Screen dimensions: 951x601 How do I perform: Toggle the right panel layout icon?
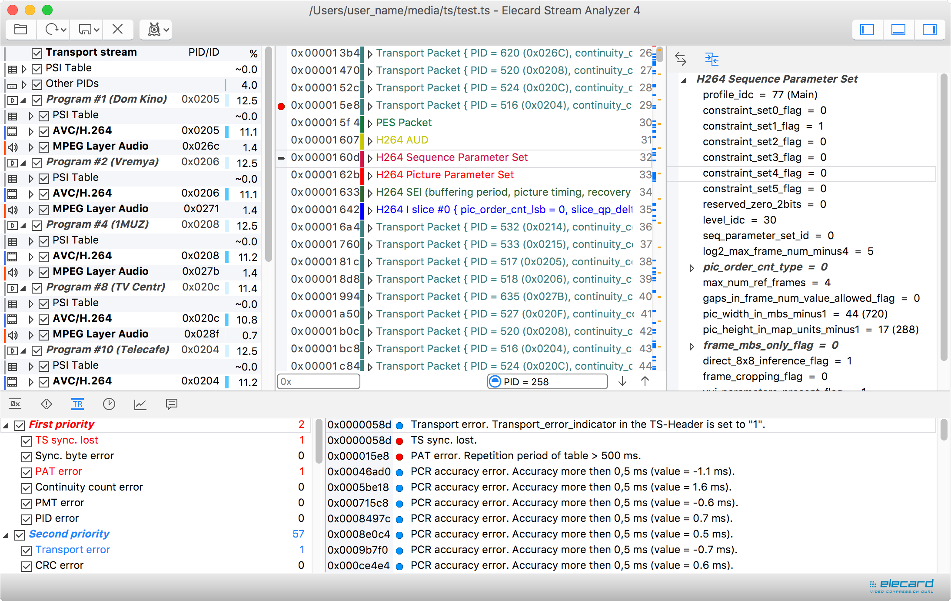[930, 30]
